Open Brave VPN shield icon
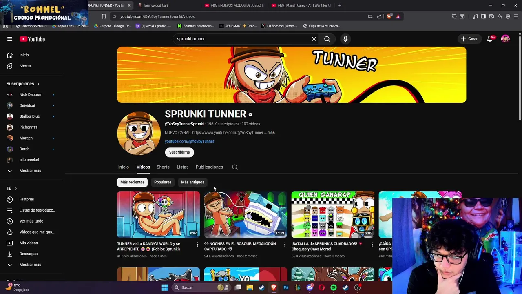This screenshot has height=294, width=522. click(508, 16)
